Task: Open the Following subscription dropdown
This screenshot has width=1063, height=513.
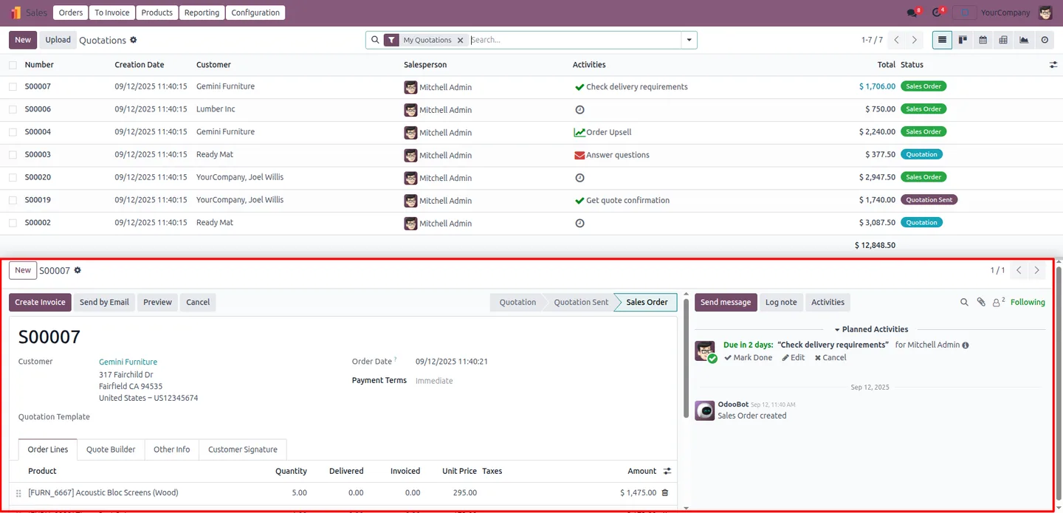Action: point(1028,302)
